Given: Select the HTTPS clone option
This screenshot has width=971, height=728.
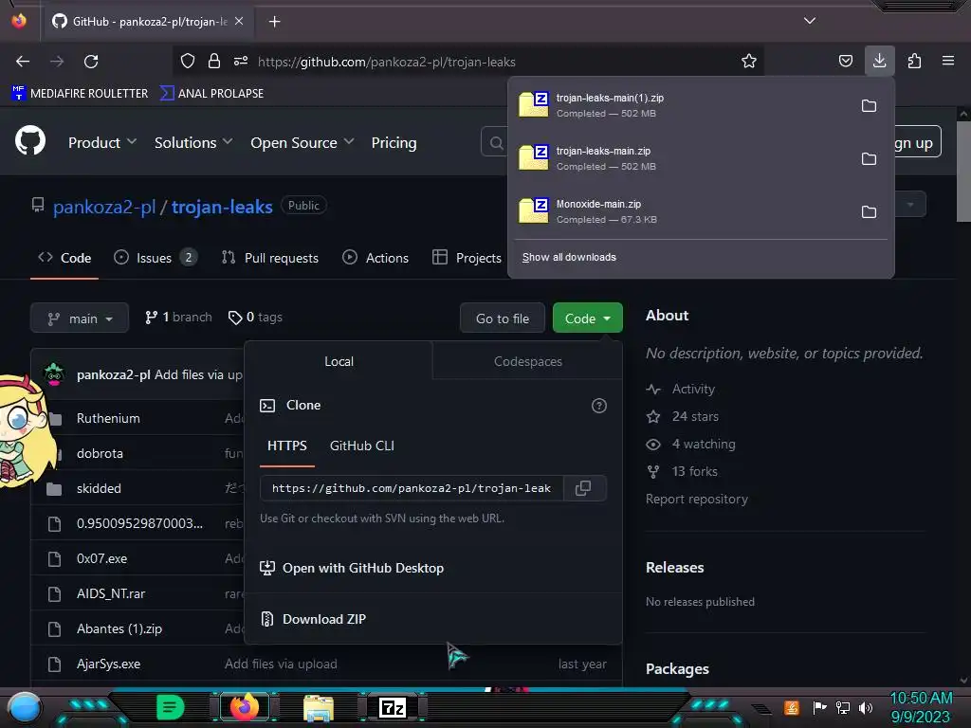Looking at the screenshot, I should [x=286, y=446].
